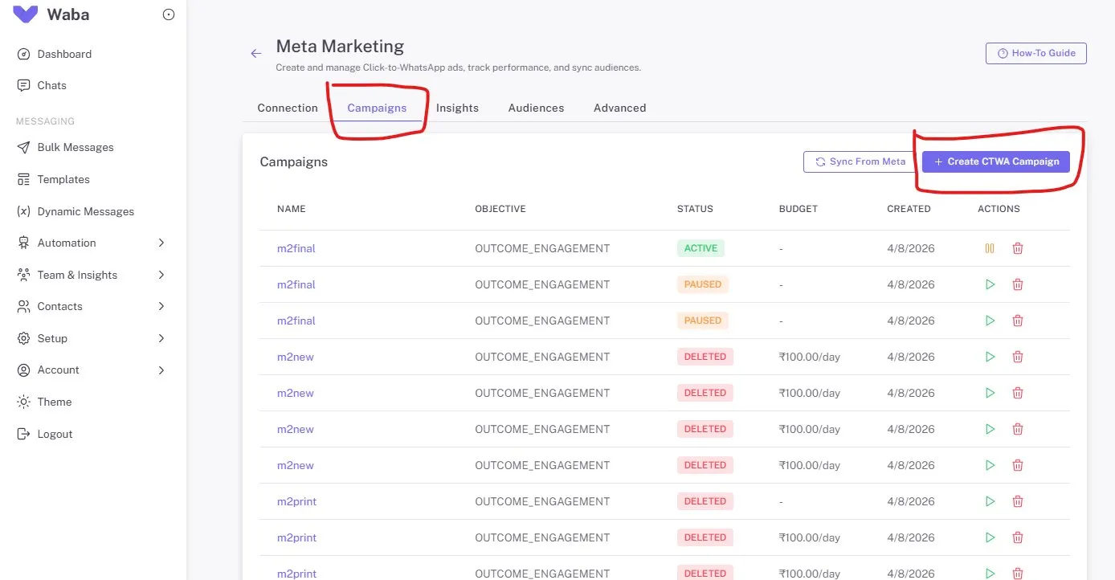
Task: Click the Sync From Meta button
Action: pyautogui.click(x=860, y=161)
